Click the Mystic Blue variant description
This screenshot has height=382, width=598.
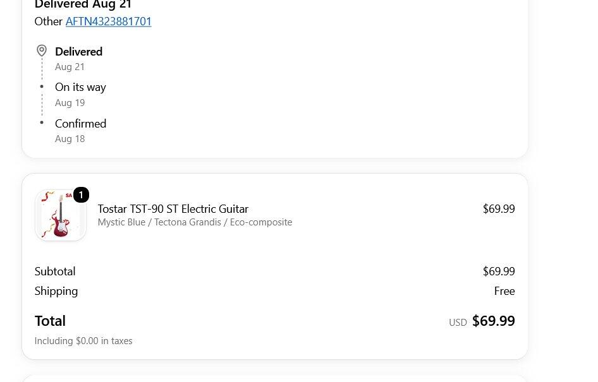click(195, 222)
